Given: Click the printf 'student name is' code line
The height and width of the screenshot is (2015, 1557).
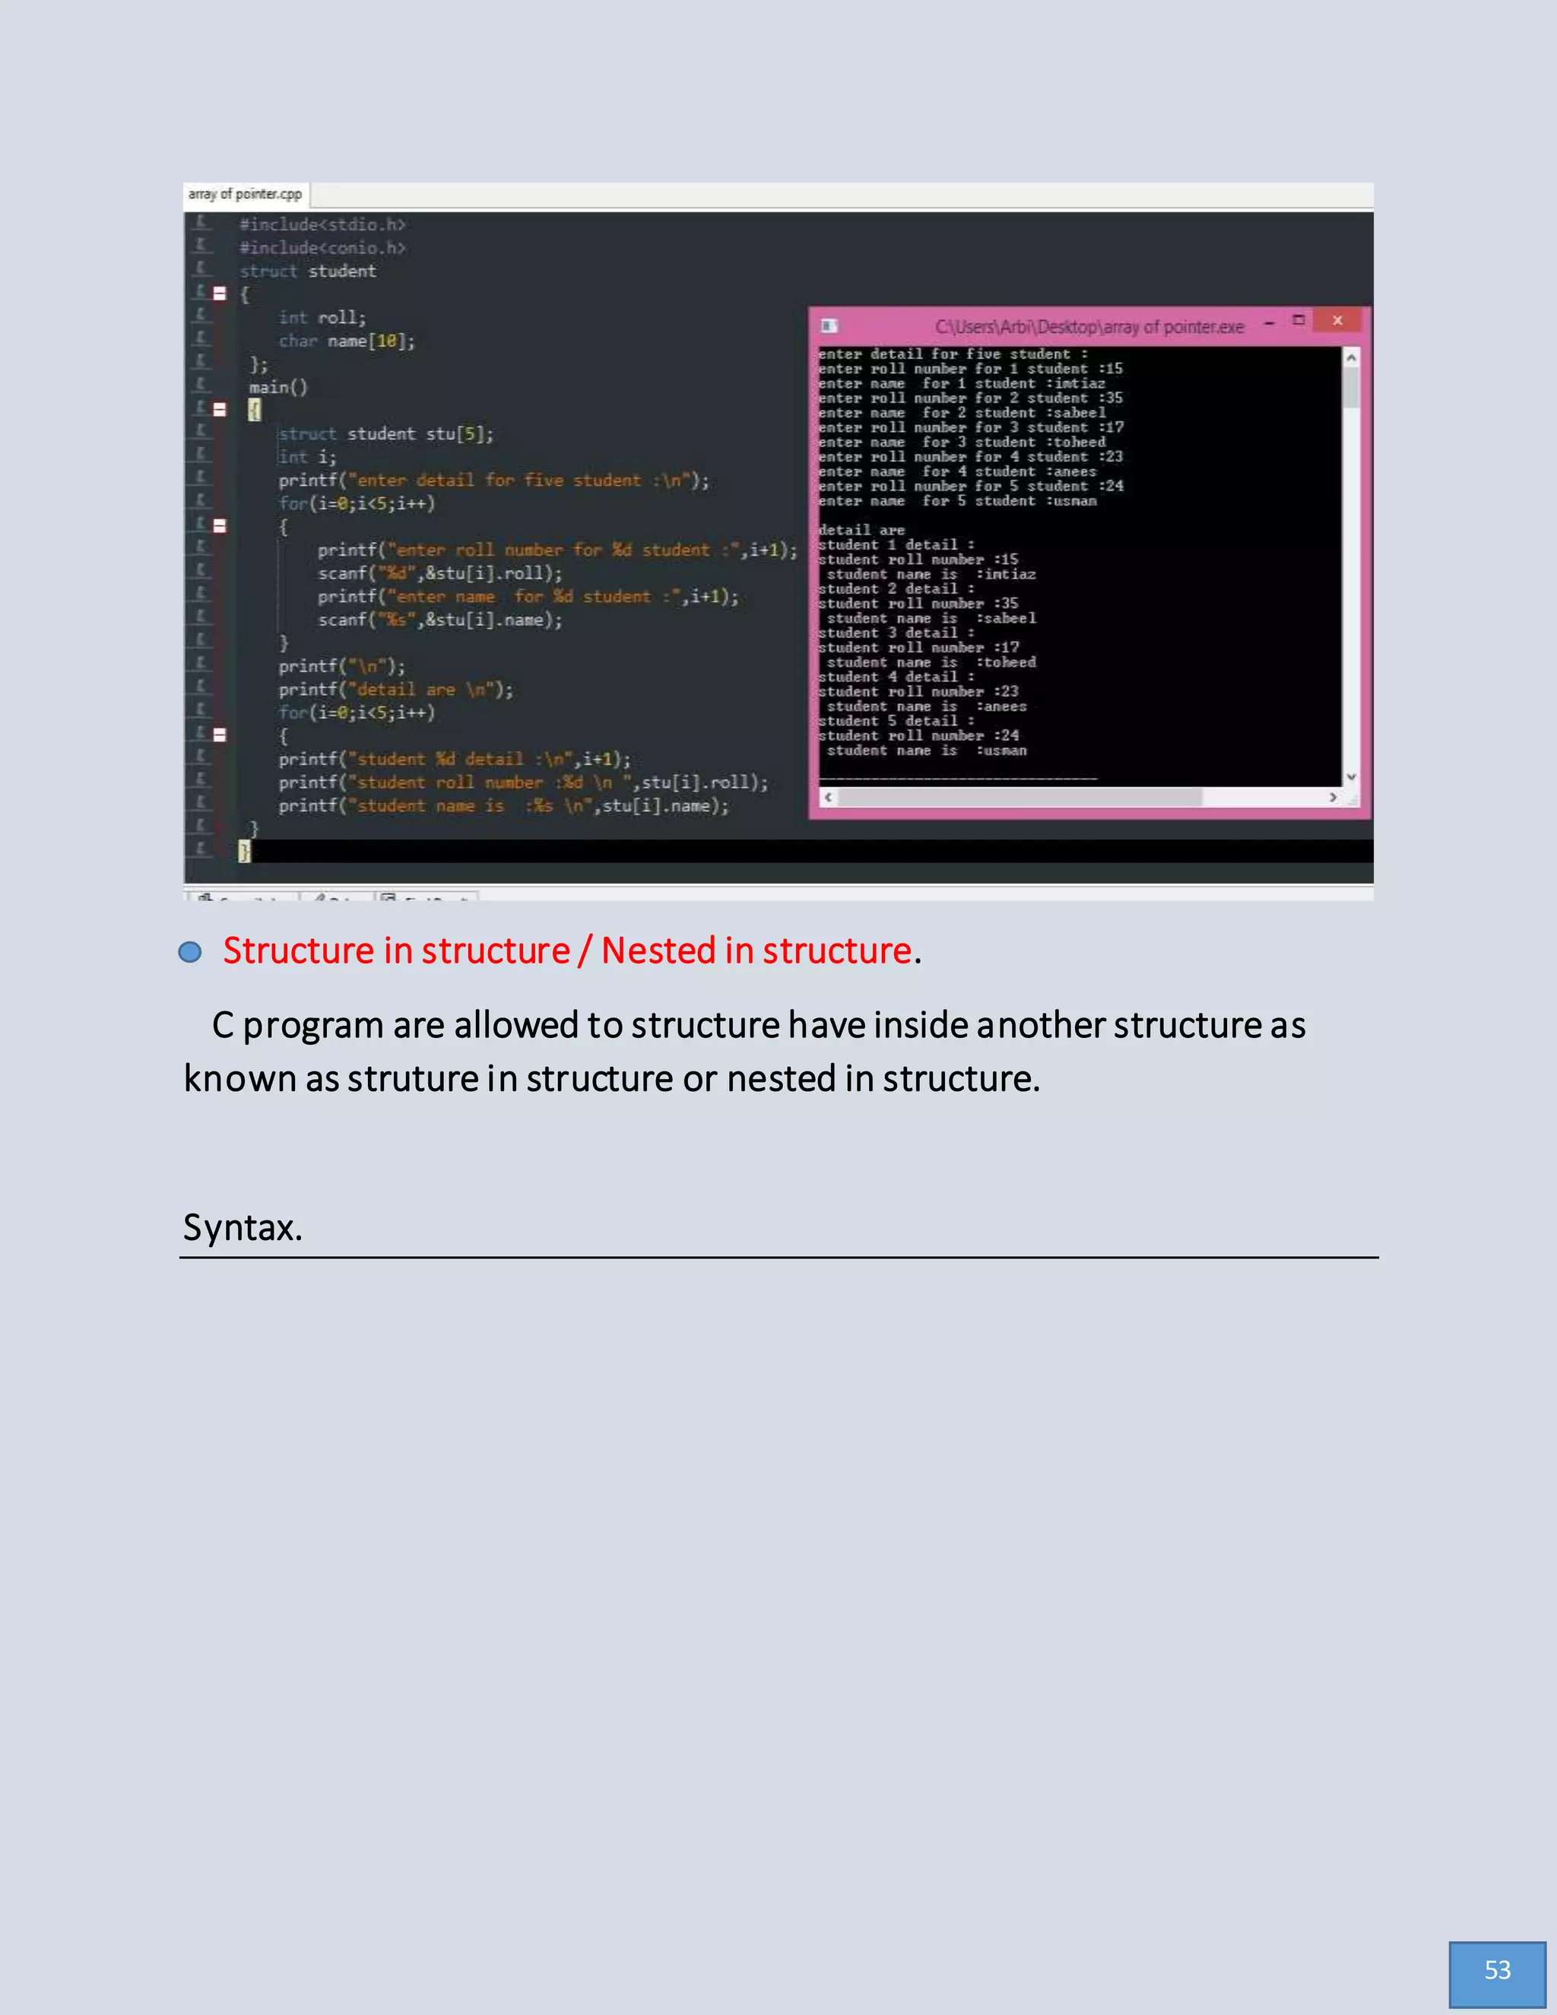Looking at the screenshot, I should (503, 805).
